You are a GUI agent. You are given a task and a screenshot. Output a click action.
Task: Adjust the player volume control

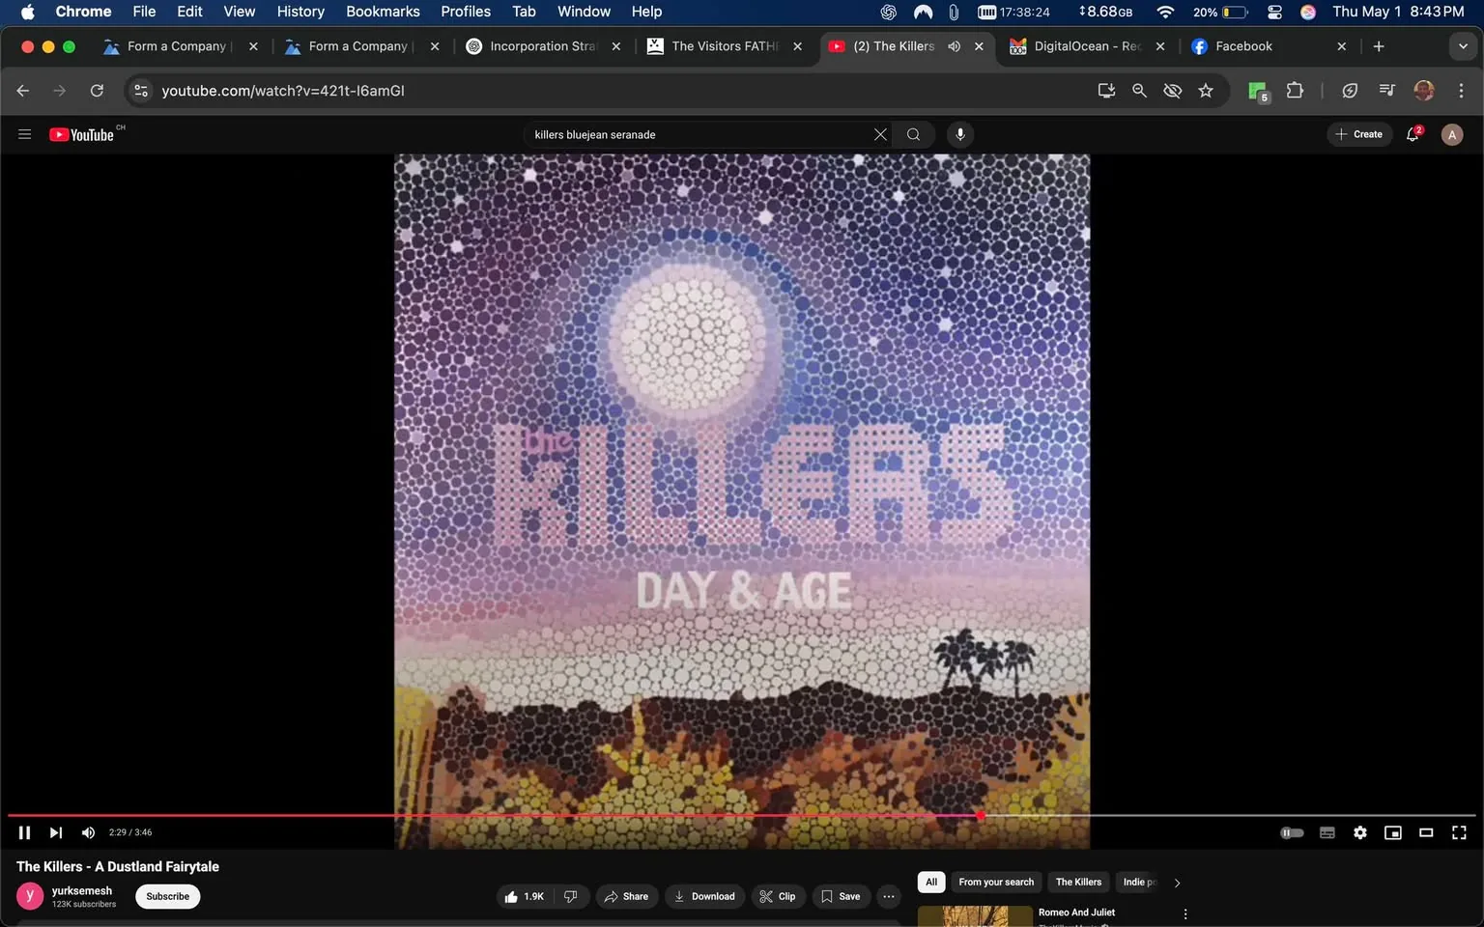[x=88, y=831]
